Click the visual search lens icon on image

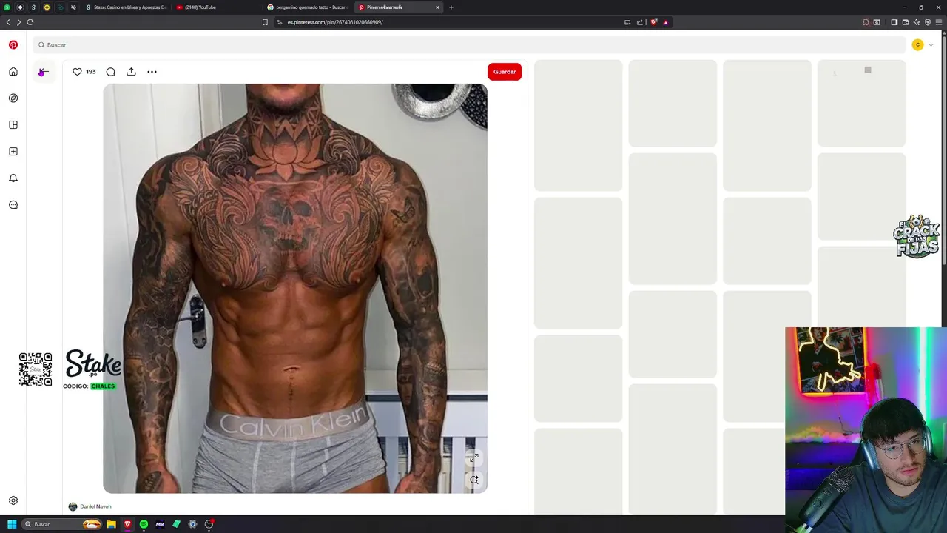[474, 480]
